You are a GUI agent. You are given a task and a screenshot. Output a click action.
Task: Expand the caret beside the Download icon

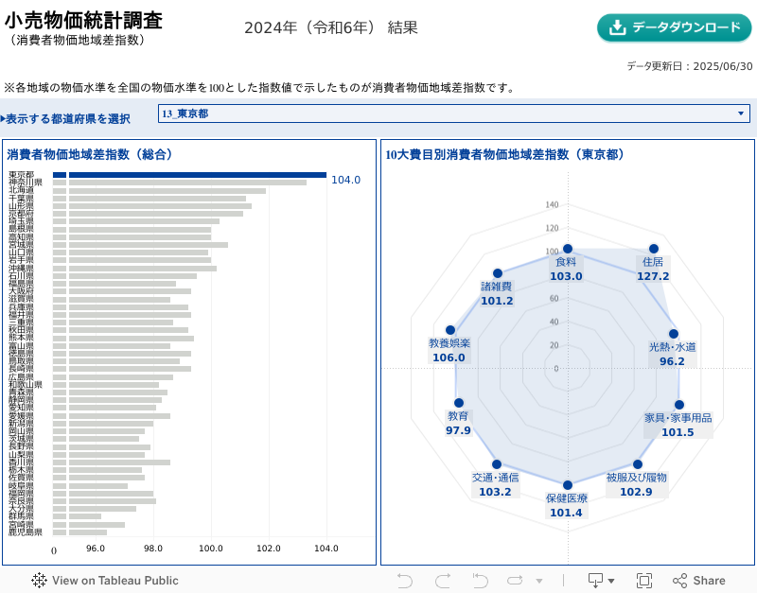click(611, 581)
